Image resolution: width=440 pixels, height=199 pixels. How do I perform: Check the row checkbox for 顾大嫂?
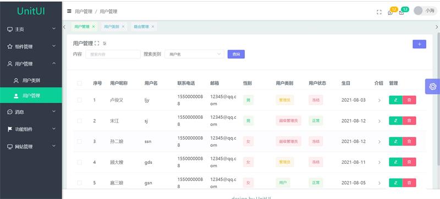pyautogui.click(x=79, y=162)
